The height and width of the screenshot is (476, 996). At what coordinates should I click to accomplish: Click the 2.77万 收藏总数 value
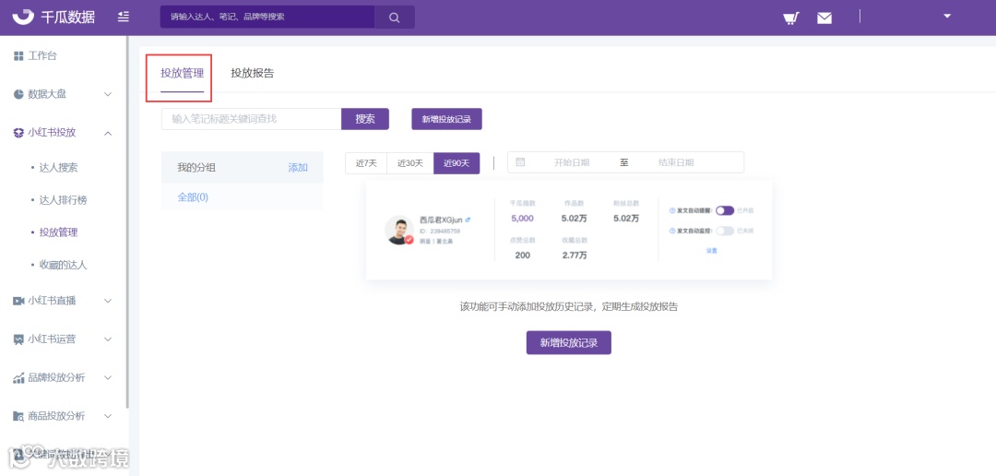click(x=575, y=255)
